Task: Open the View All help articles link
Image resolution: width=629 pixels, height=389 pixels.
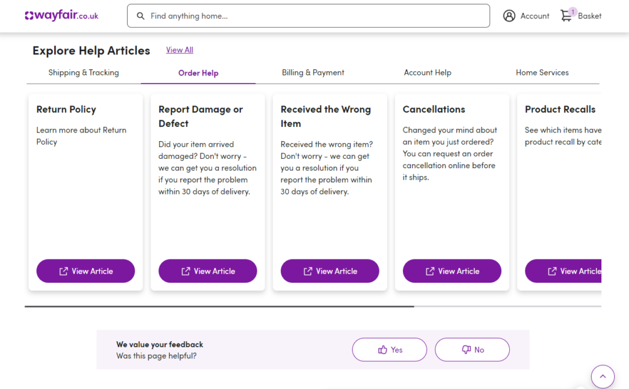Action: [179, 50]
